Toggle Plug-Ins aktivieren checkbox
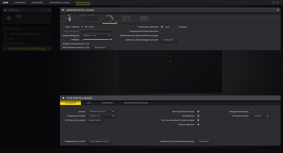 (x=198, y=124)
